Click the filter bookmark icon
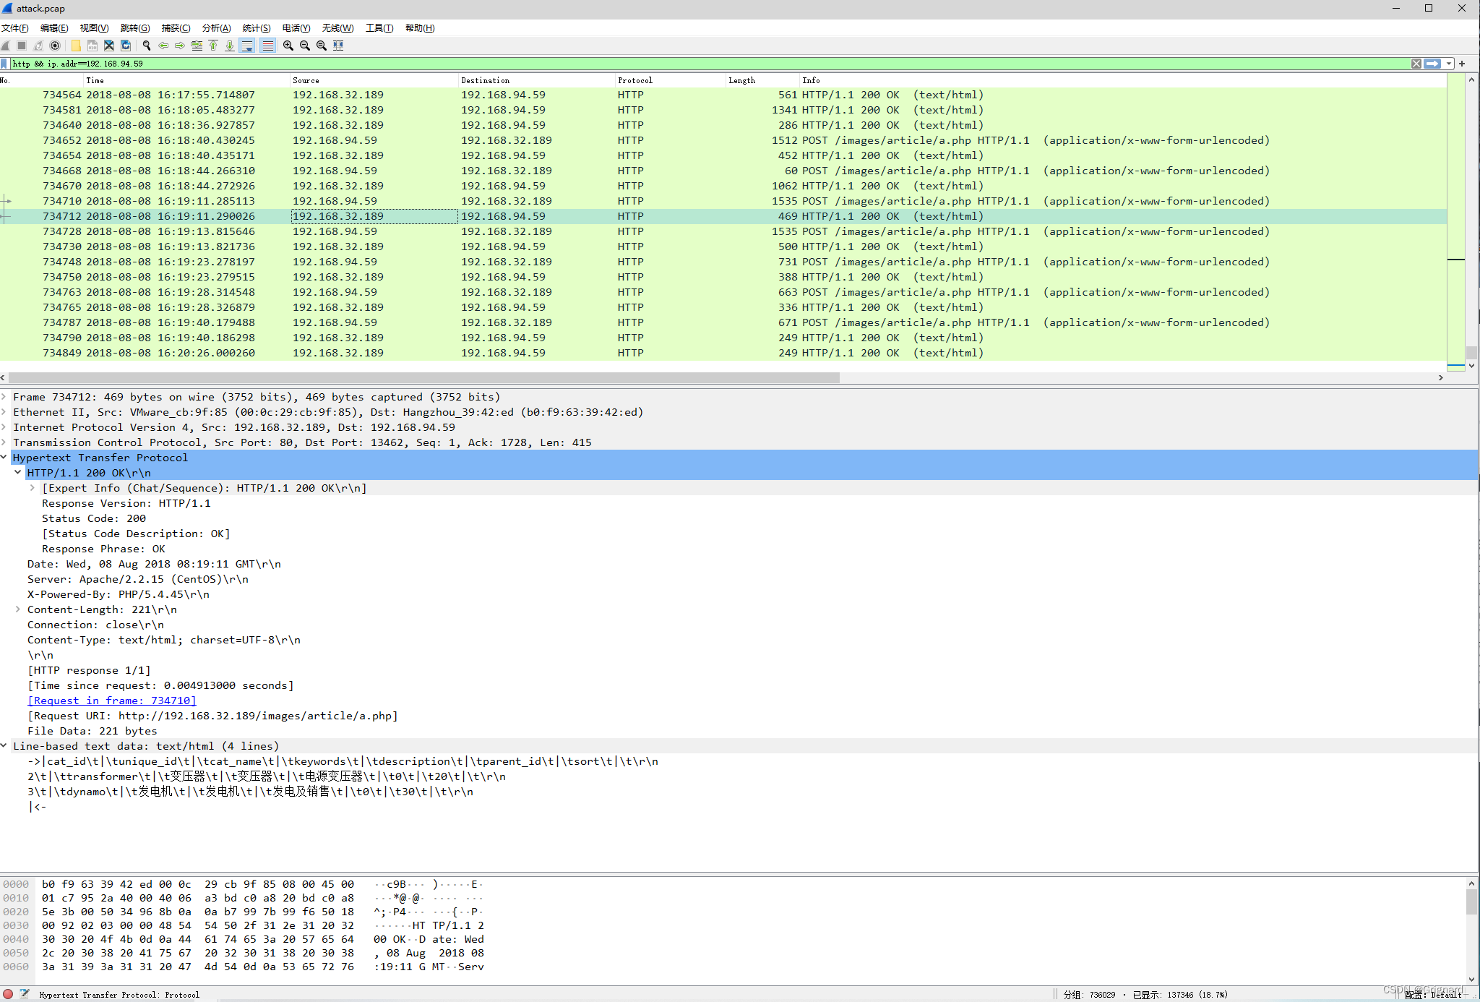The image size is (1480, 1002). click(4, 64)
